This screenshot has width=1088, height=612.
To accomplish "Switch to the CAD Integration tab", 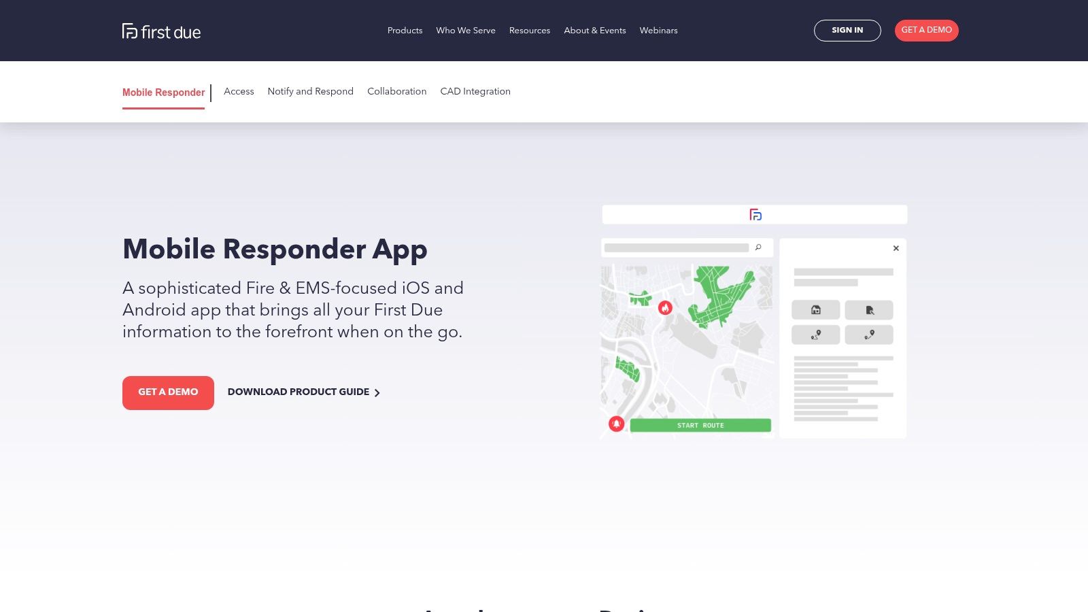I will click(x=475, y=92).
